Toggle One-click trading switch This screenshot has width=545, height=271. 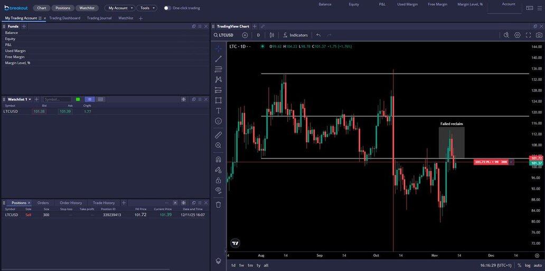point(167,8)
